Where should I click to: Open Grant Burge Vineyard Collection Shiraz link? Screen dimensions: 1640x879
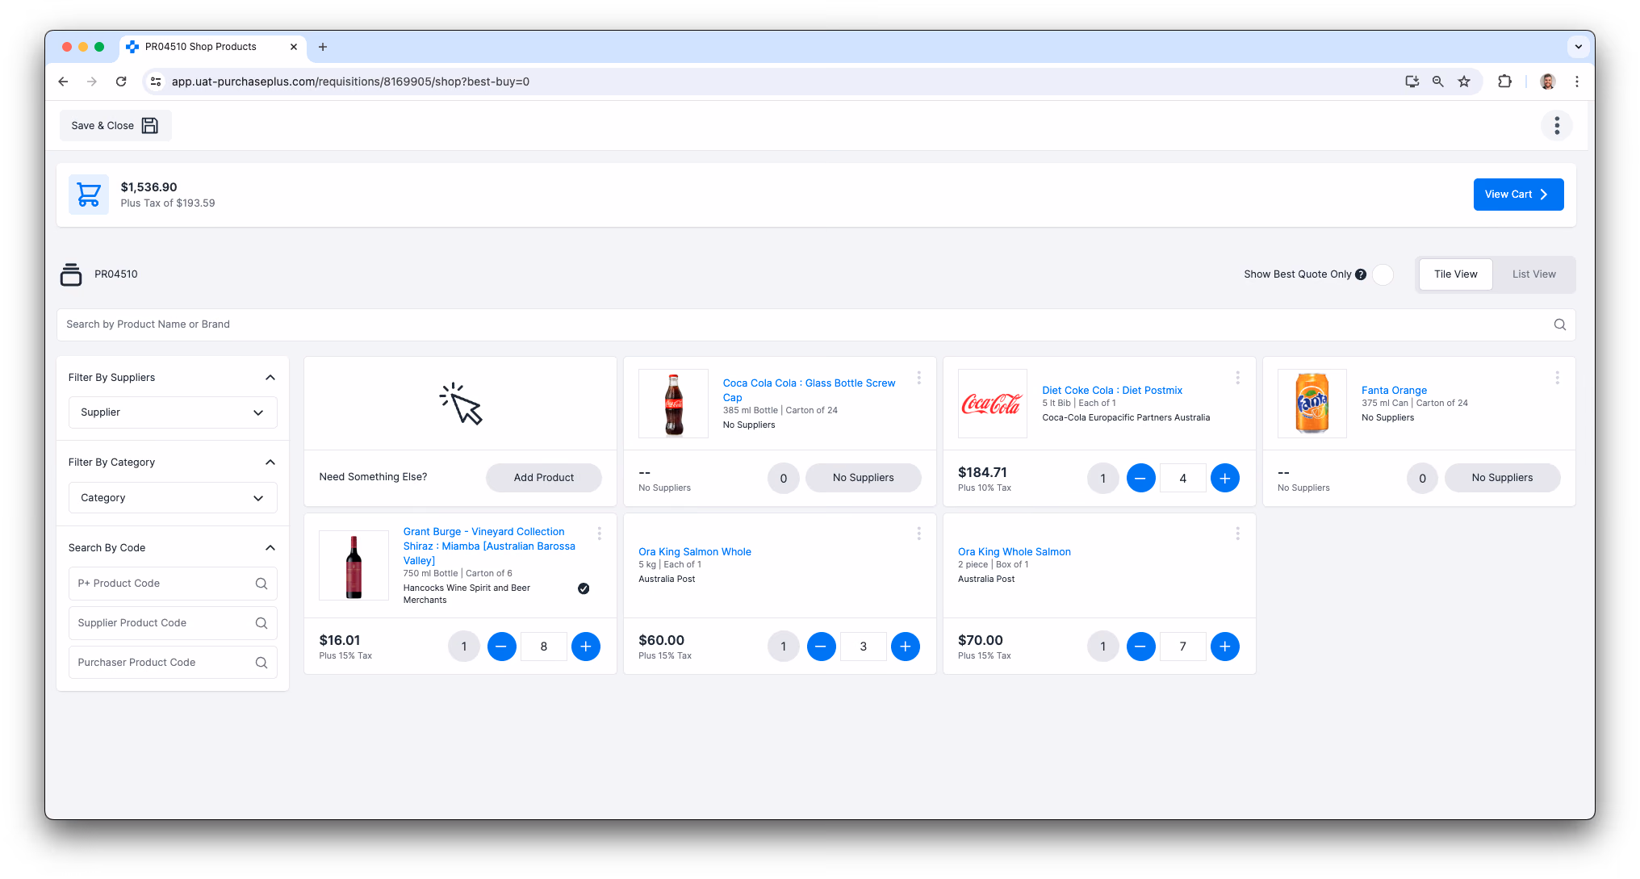(489, 546)
